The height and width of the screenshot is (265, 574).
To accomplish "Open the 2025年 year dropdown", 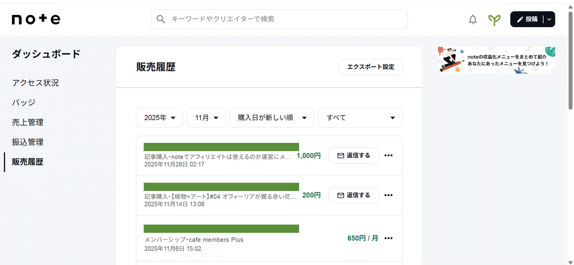I will pos(160,118).
